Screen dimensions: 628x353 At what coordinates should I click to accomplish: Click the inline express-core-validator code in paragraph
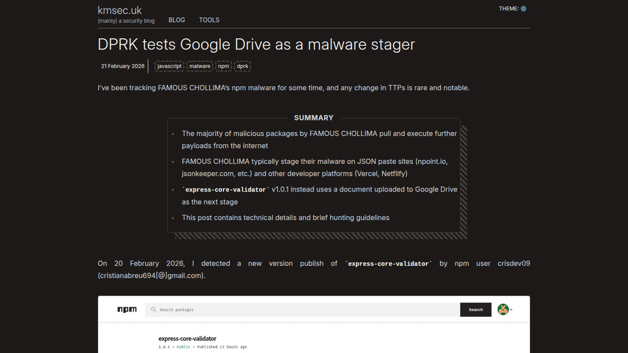coord(389,264)
